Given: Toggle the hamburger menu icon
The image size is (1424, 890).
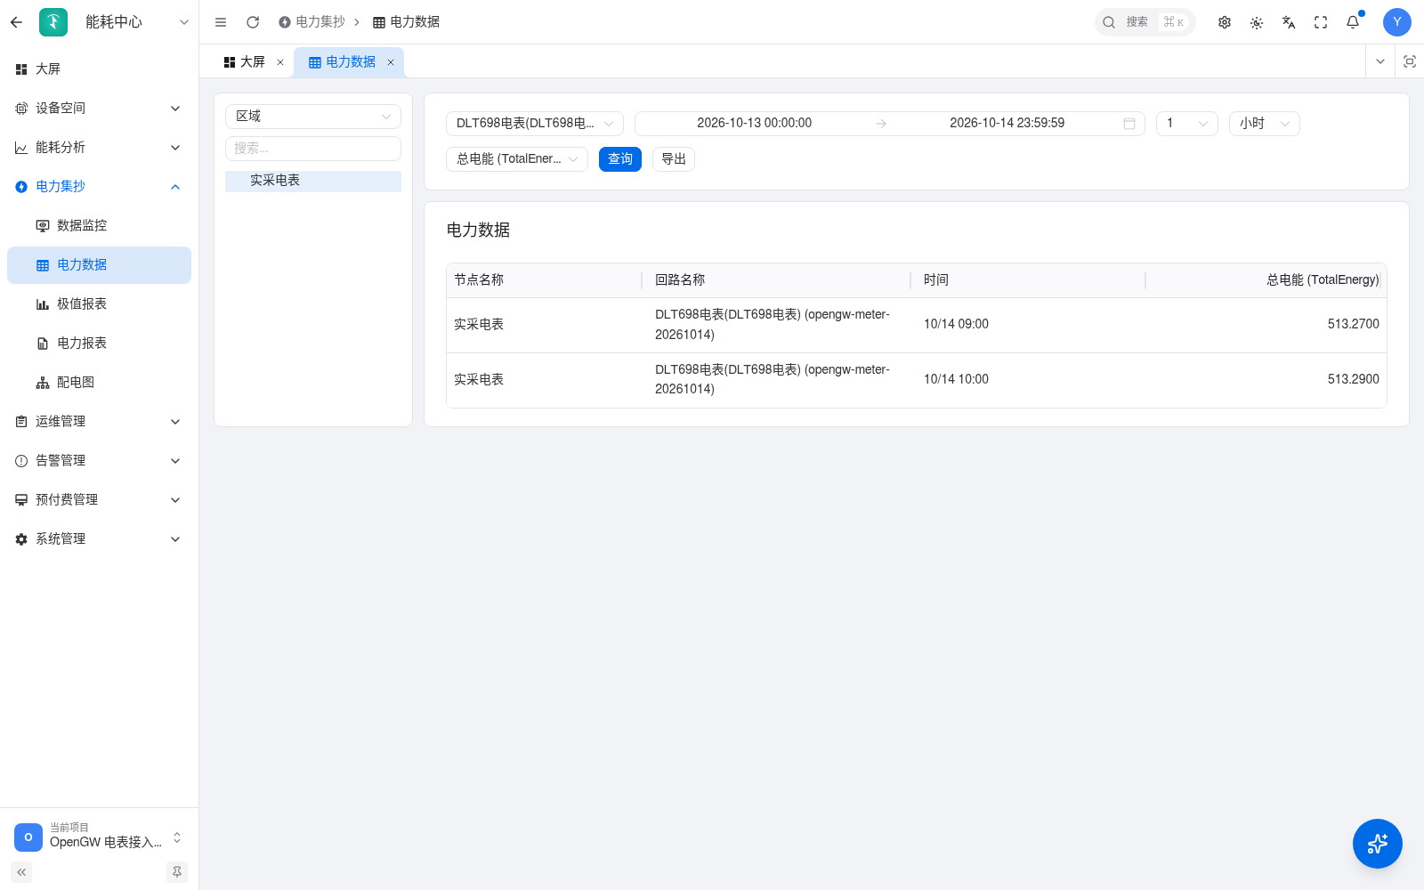Looking at the screenshot, I should pos(221,22).
